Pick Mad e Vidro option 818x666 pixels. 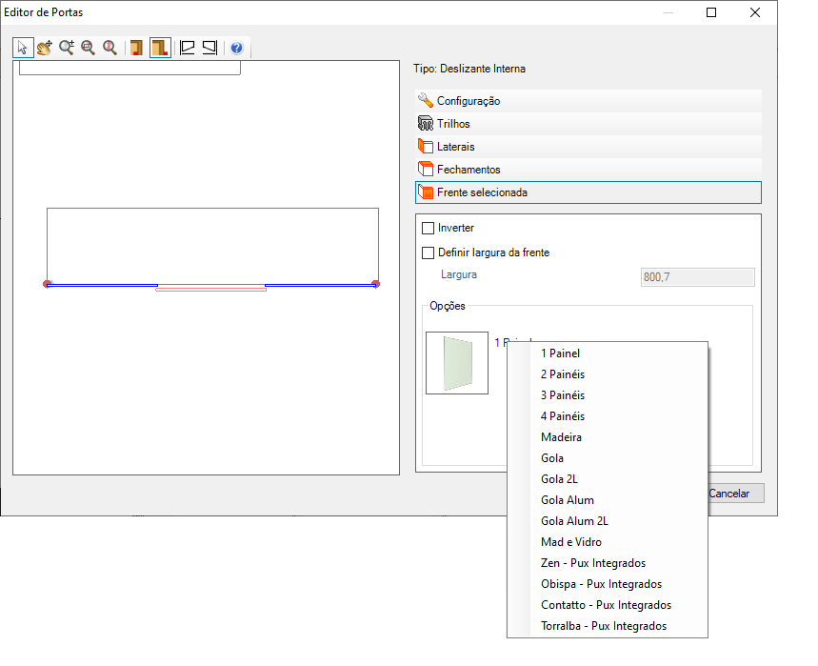click(608, 542)
